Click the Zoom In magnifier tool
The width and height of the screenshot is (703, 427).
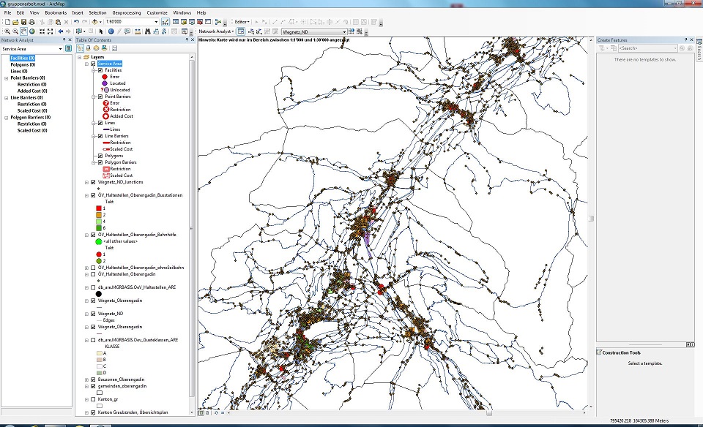click(x=7, y=31)
